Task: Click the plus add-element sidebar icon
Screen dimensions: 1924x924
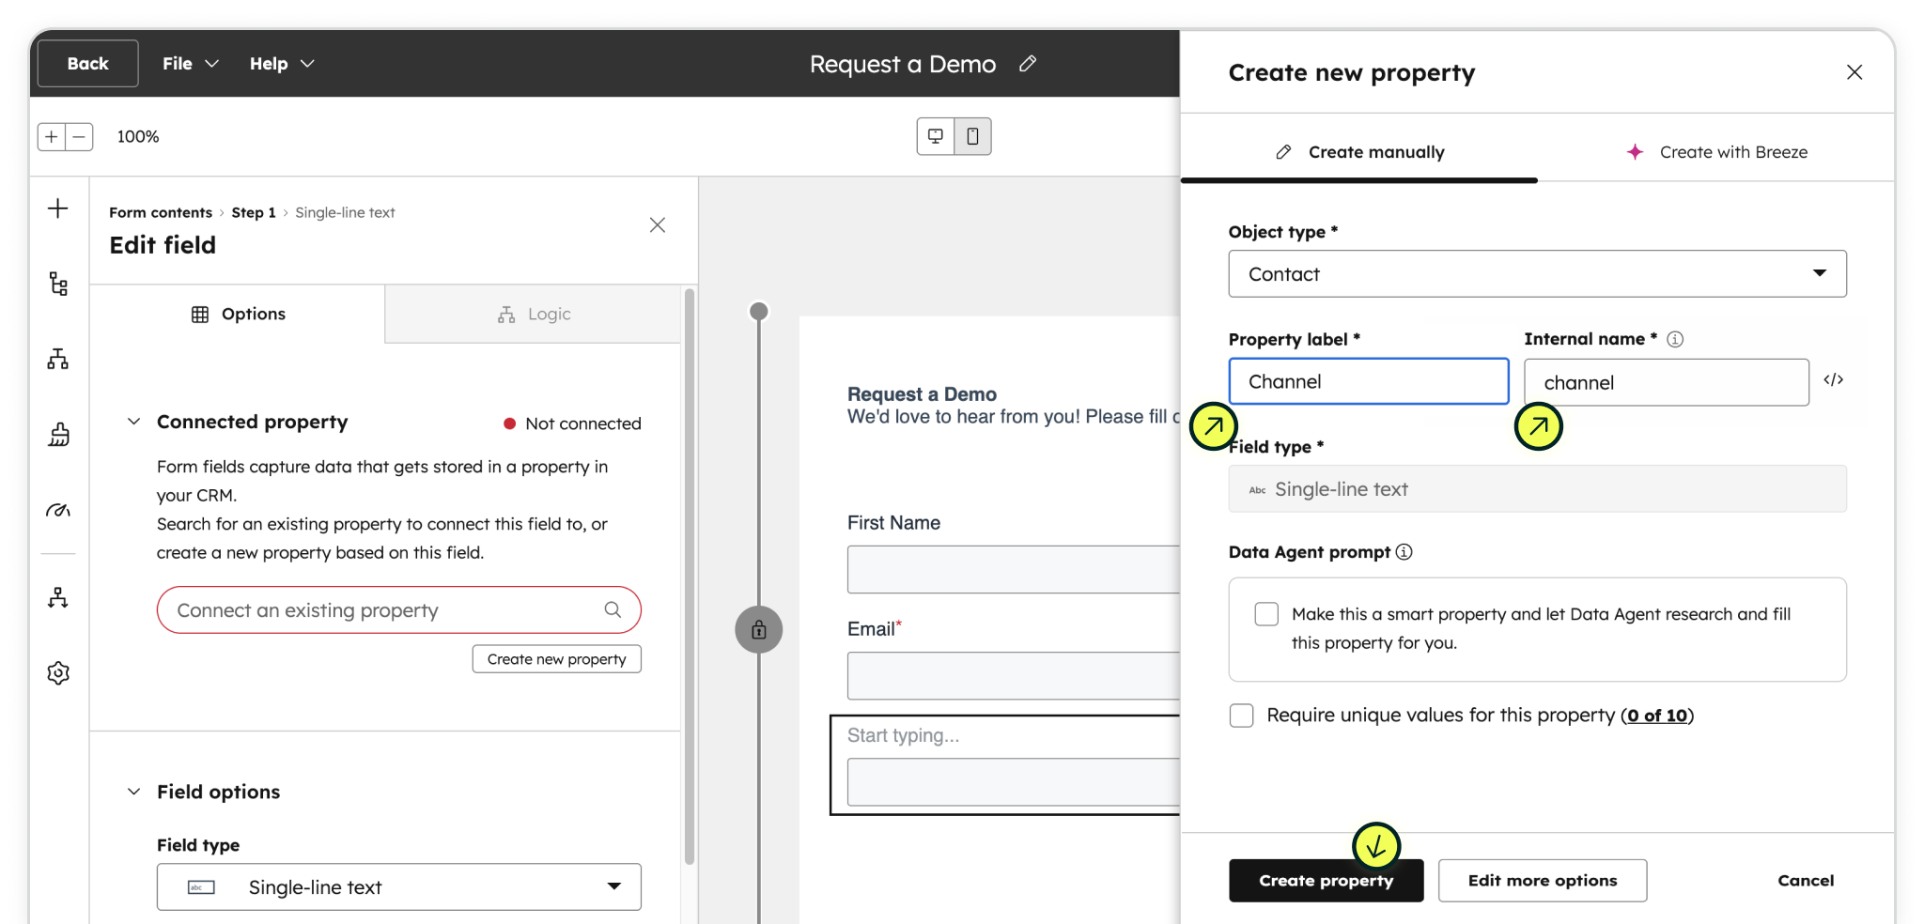Action: 58,208
